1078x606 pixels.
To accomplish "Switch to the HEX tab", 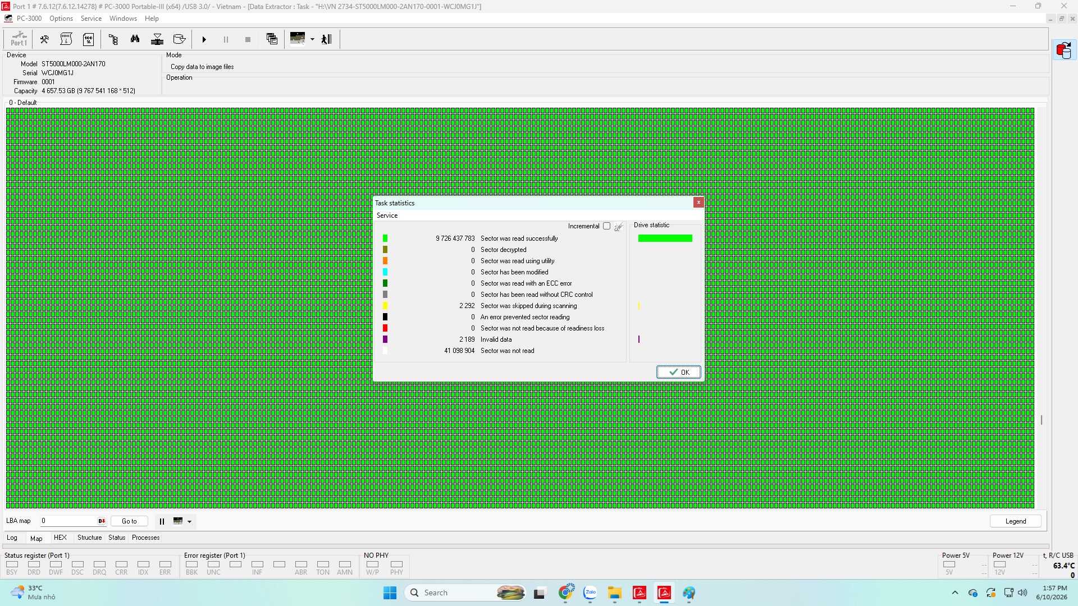I will click(x=60, y=538).
